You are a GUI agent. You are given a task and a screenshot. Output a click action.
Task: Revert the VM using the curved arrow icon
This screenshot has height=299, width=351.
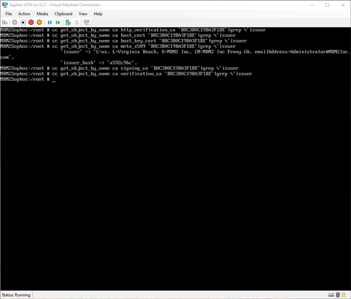77,22
